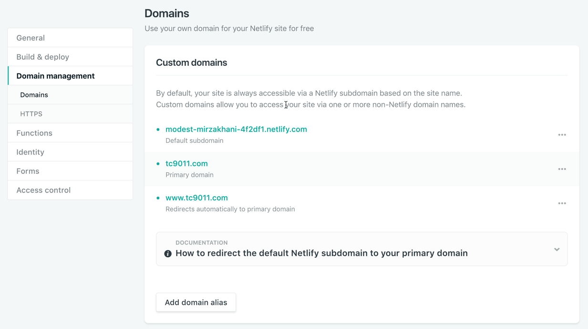Go to Functions settings
Screen dimensions: 588x329
[x=34, y=133]
